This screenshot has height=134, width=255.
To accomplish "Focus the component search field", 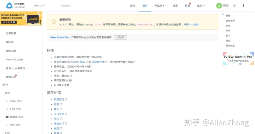I will 67,6.
